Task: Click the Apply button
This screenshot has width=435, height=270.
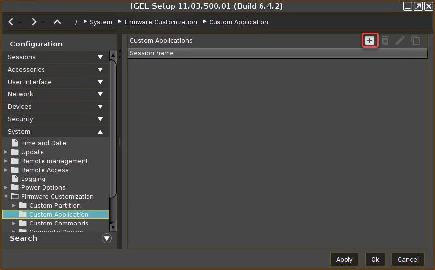Action: point(344,259)
